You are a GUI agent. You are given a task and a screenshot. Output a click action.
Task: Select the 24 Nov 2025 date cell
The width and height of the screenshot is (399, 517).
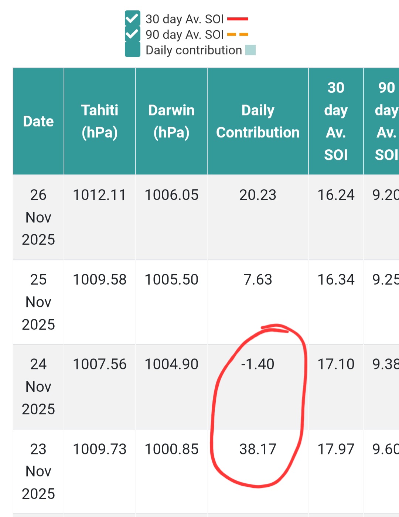click(38, 387)
